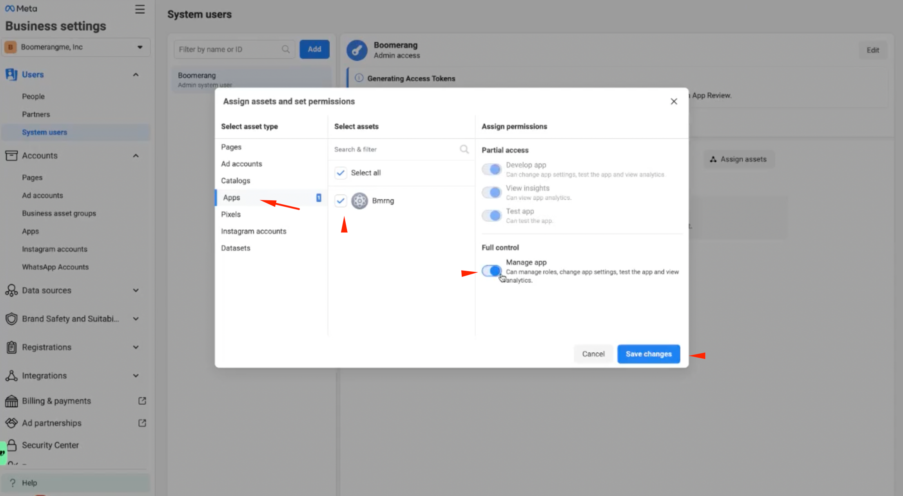Viewport: 903px width, 496px height.
Task: Toggle the Manage app full control switch
Action: pyautogui.click(x=491, y=271)
